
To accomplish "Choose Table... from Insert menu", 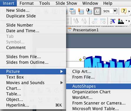I will (33, 94).
